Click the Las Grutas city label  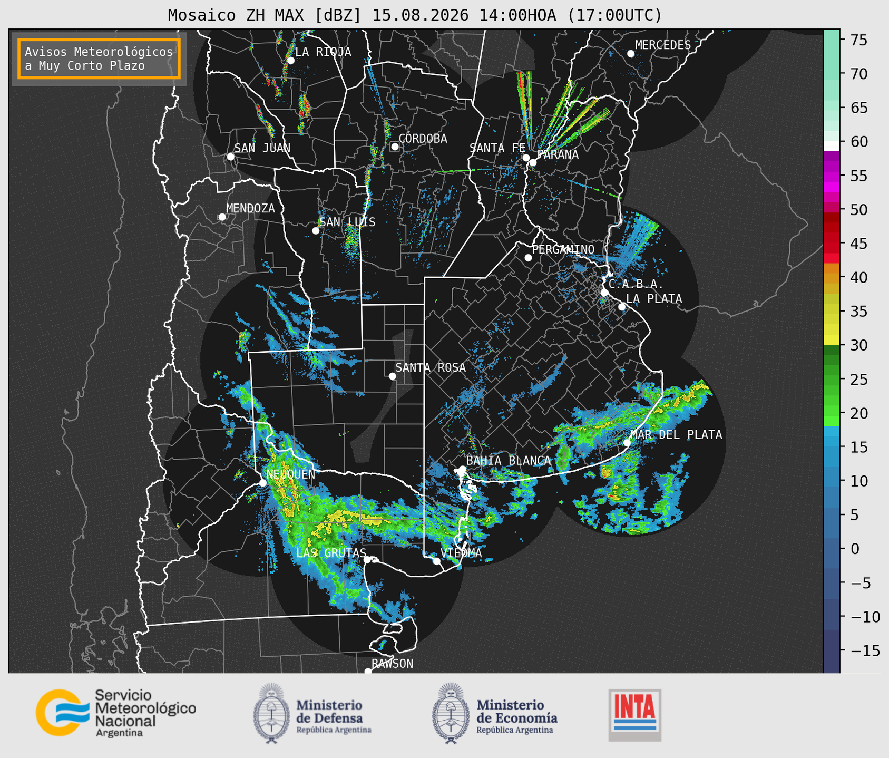pos(331,553)
